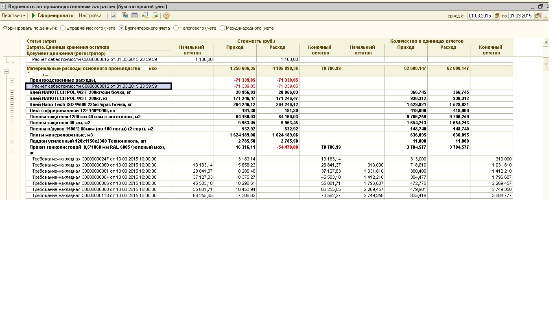The image size is (555, 312).
Task: Open the Действия menu
Action: point(13,15)
